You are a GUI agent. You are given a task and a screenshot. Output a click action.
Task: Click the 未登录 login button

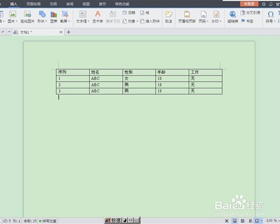point(249,4)
